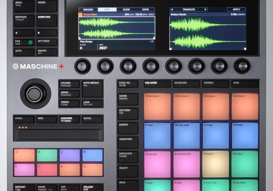Switch to PAD MODE

157,84
